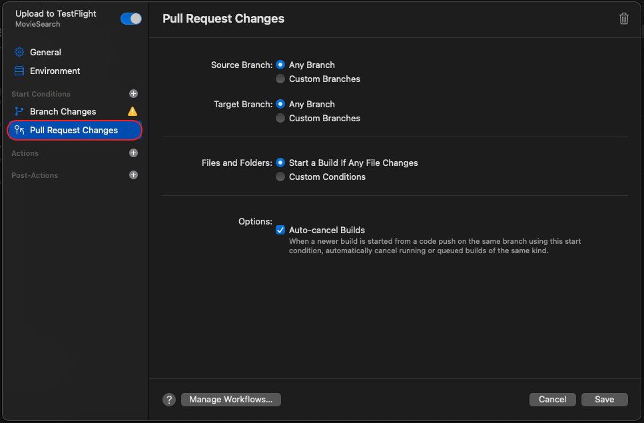Cancel editing the workflow
Viewport: 644px width, 423px height.
click(x=552, y=400)
